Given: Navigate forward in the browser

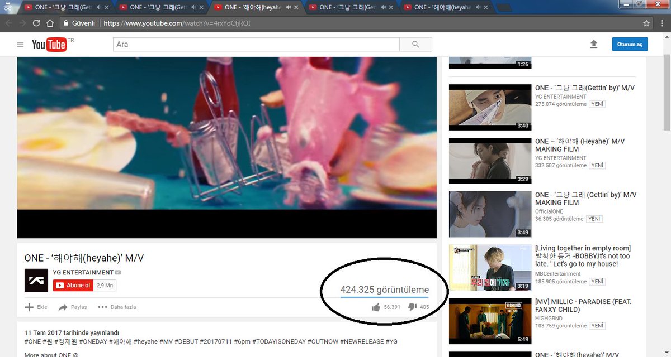Looking at the screenshot, I should tap(22, 23).
